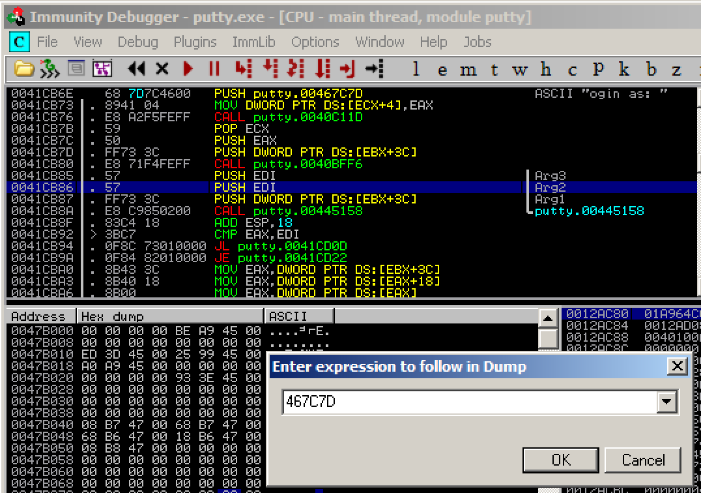Click the Go to address arrow icon
The image size is (701, 493).
375,69
